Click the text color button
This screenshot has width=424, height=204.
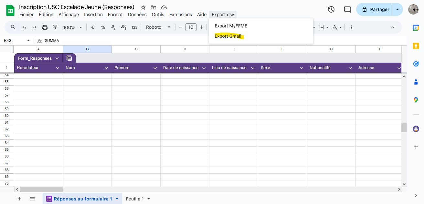coord(335,27)
